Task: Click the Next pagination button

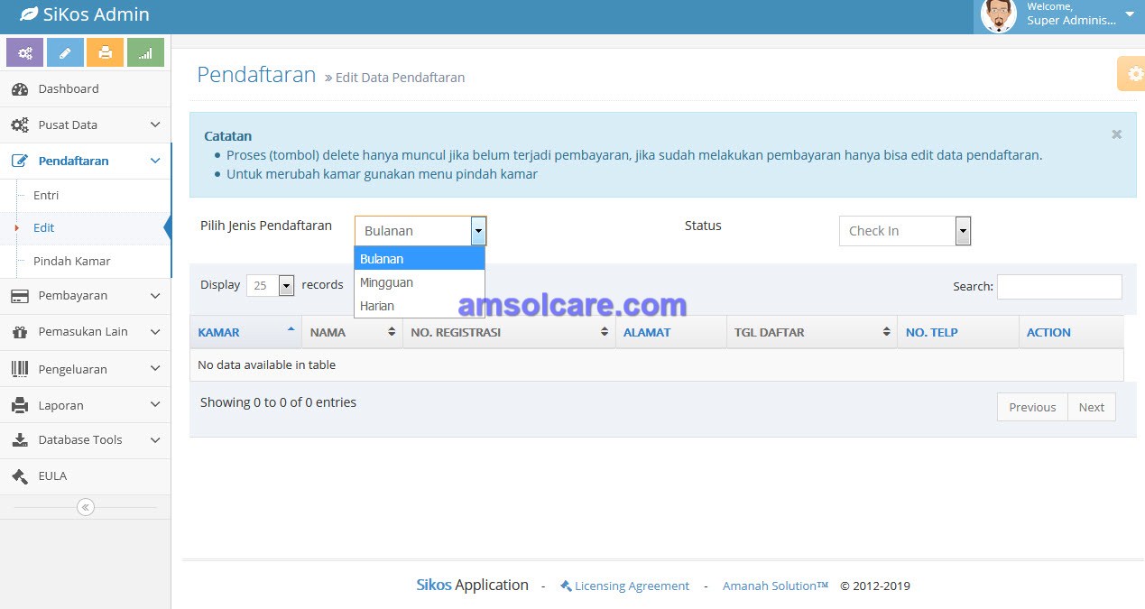Action: coord(1092,407)
